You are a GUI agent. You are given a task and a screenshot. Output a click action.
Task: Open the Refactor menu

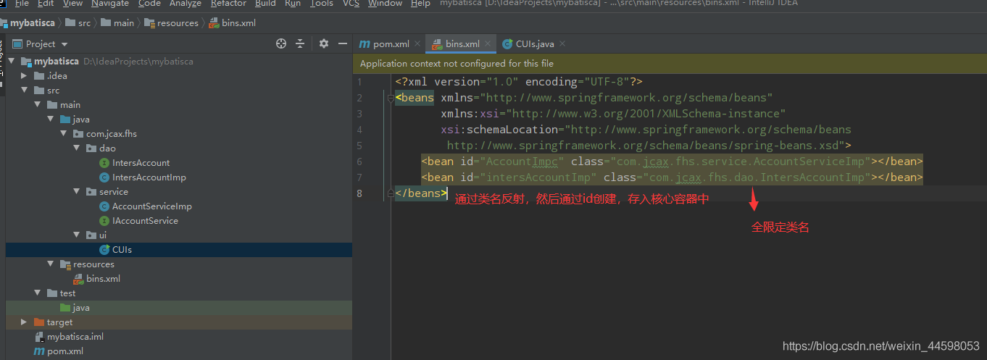(x=228, y=3)
